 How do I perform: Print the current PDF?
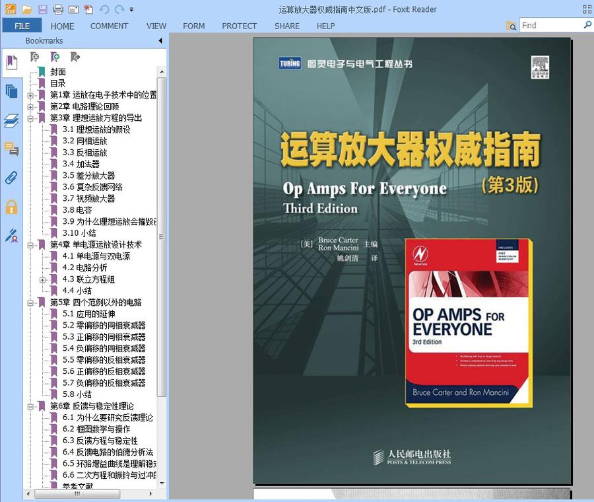click(x=57, y=10)
